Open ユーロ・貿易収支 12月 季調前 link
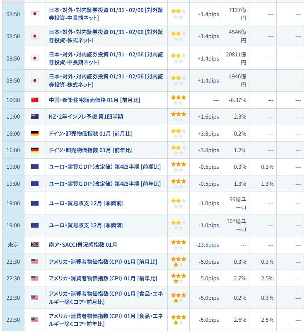The height and width of the screenshot is (333, 307). [86, 203]
